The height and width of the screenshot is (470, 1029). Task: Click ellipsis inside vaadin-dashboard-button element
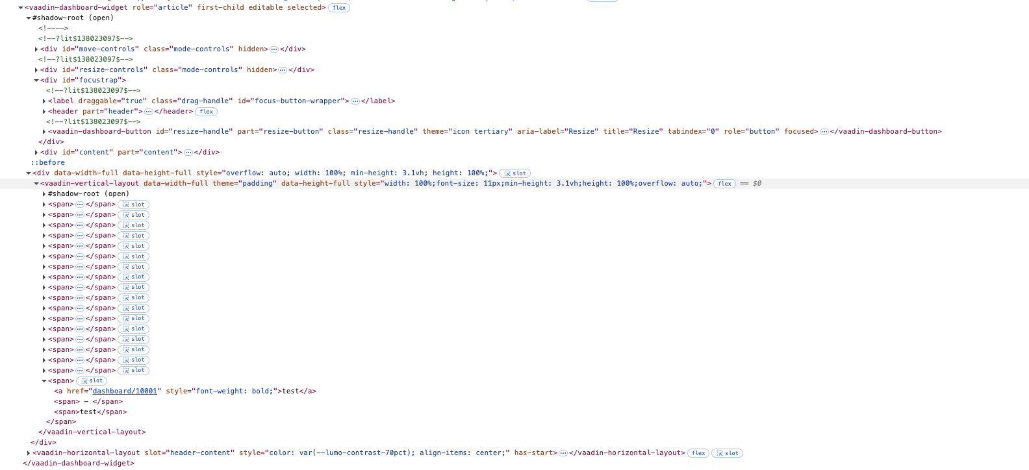tap(824, 132)
